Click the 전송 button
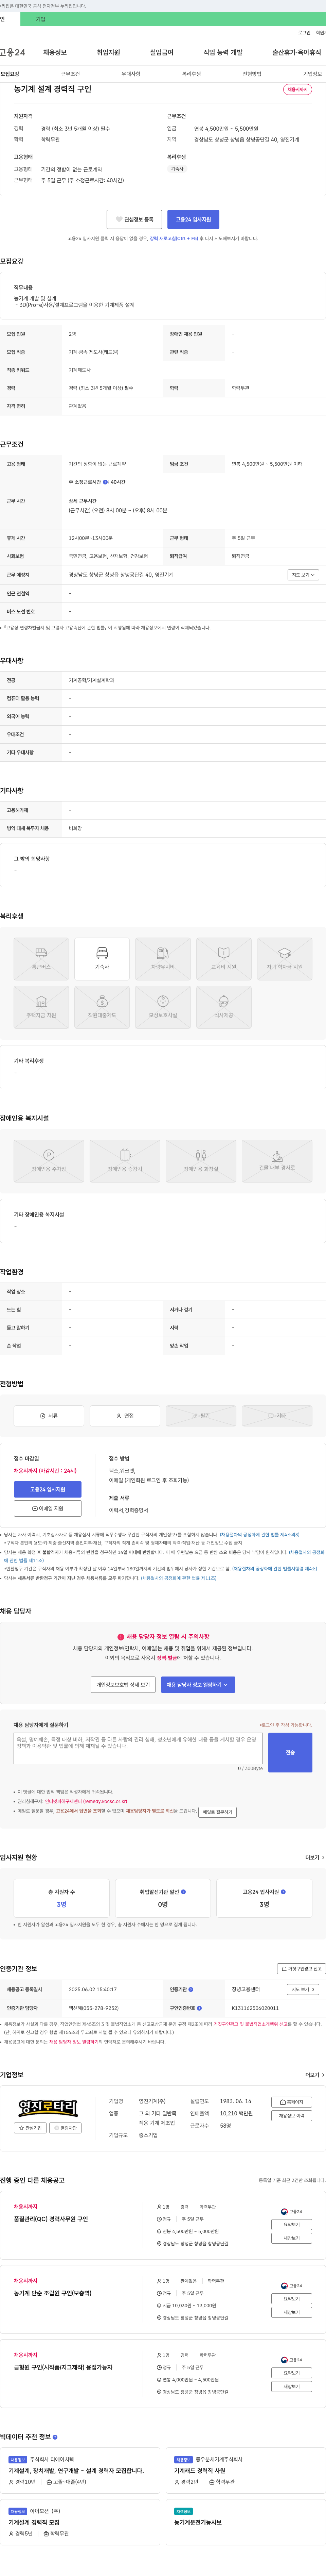The image size is (326, 2576). pyautogui.click(x=290, y=1753)
